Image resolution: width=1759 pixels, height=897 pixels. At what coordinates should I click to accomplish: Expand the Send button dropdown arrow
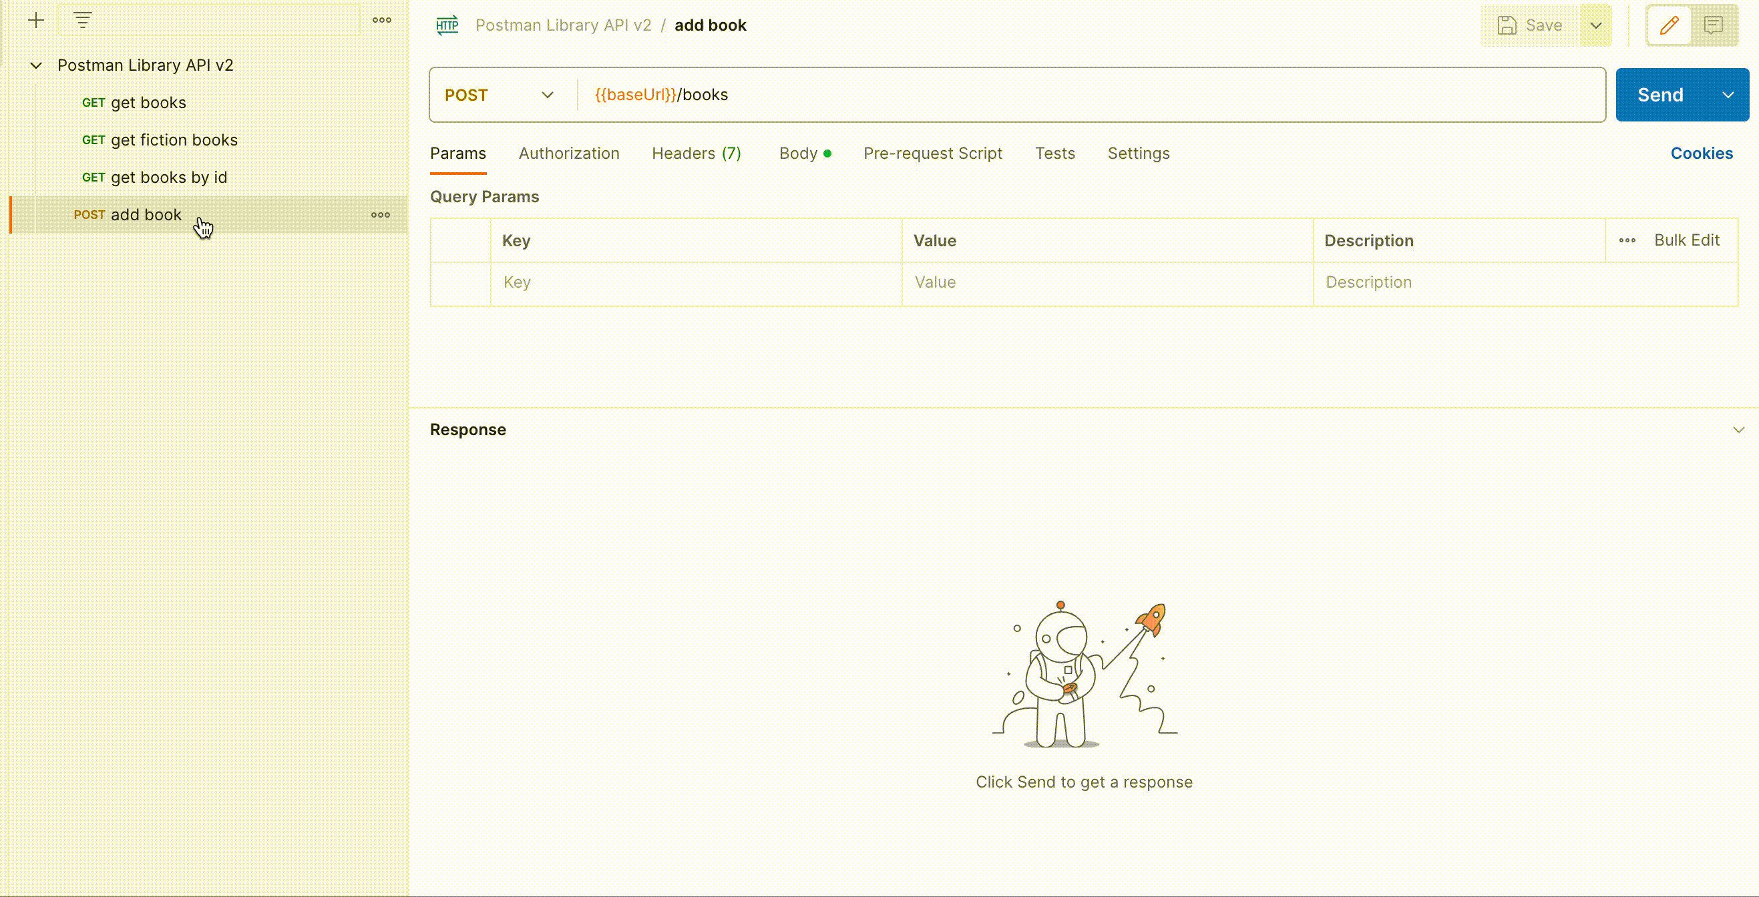click(1730, 95)
